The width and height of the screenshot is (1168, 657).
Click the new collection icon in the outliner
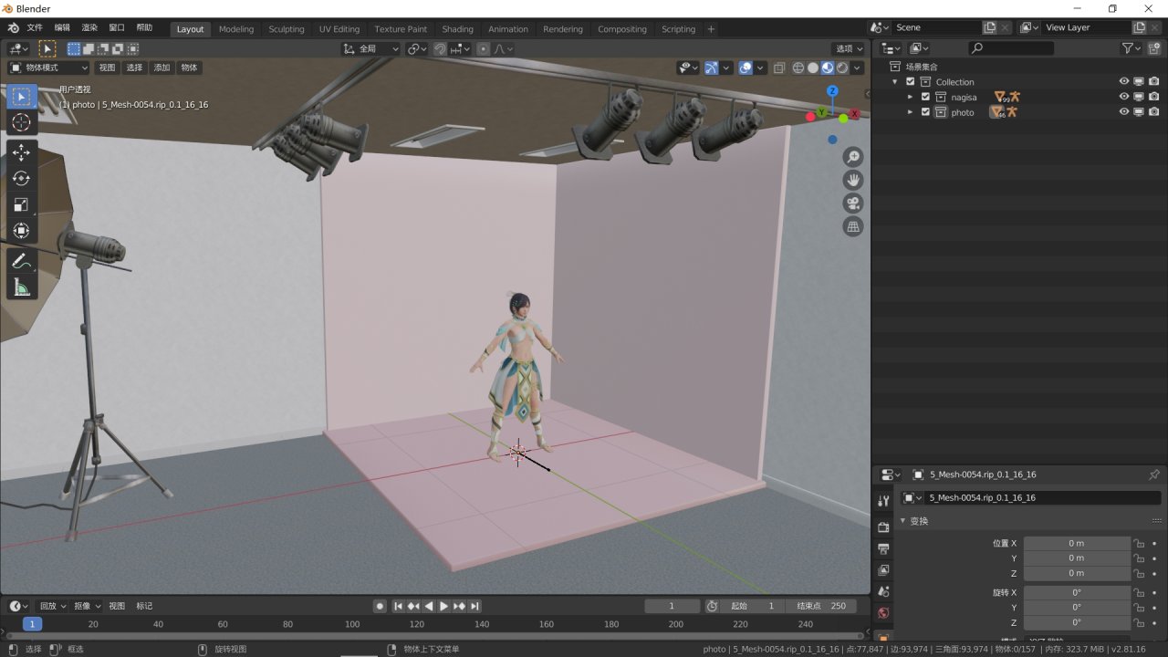1154,47
